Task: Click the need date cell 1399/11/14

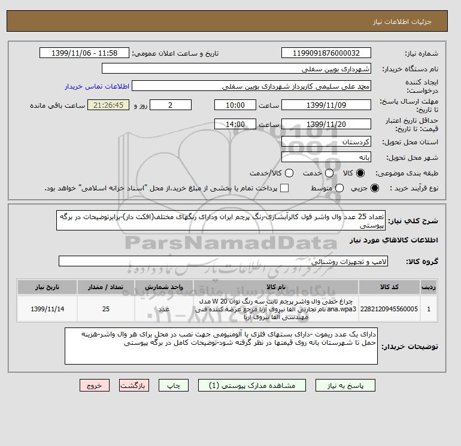Action: pos(47,309)
